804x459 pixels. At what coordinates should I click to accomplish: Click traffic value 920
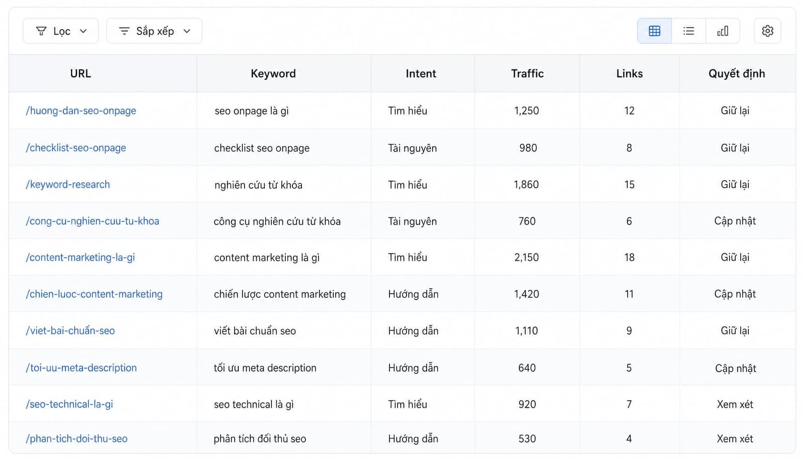click(527, 404)
